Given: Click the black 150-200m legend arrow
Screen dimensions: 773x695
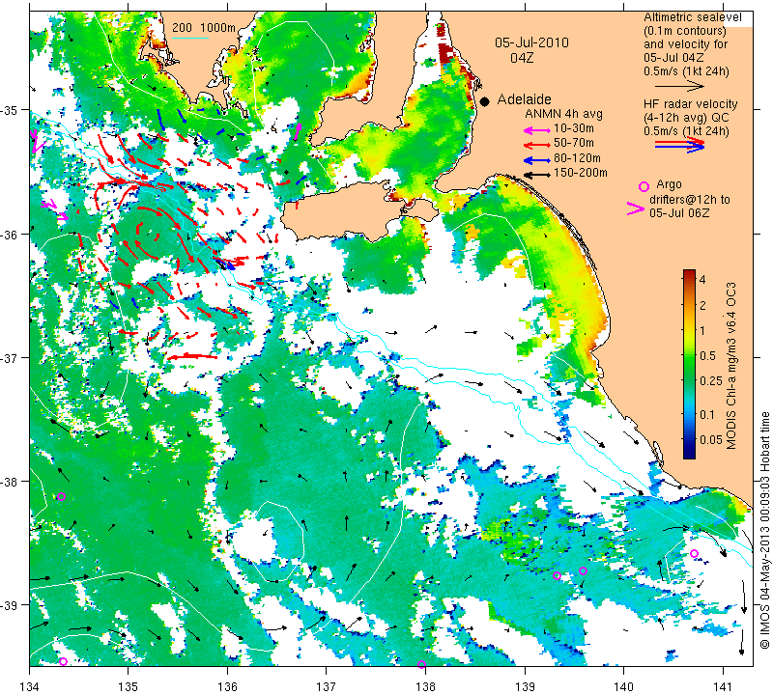Looking at the screenshot, I should 536,175.
